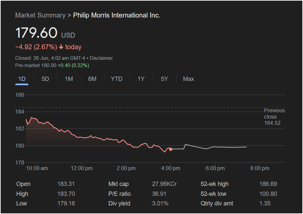Viewport: 303px width, 214px height.
Task: Click the Previous close 184.52 label
Action: [275, 117]
